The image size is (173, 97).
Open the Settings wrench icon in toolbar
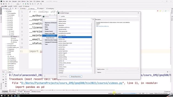[x=38, y=4]
